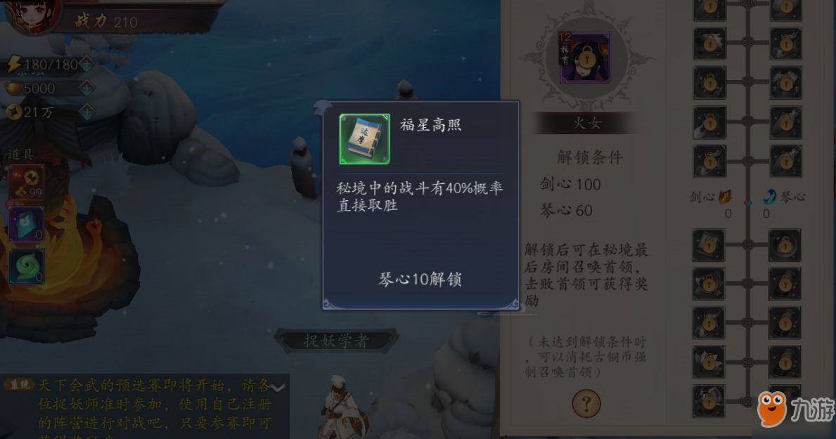
Task: Click the 剑心 flame icon
Action: click(725, 197)
